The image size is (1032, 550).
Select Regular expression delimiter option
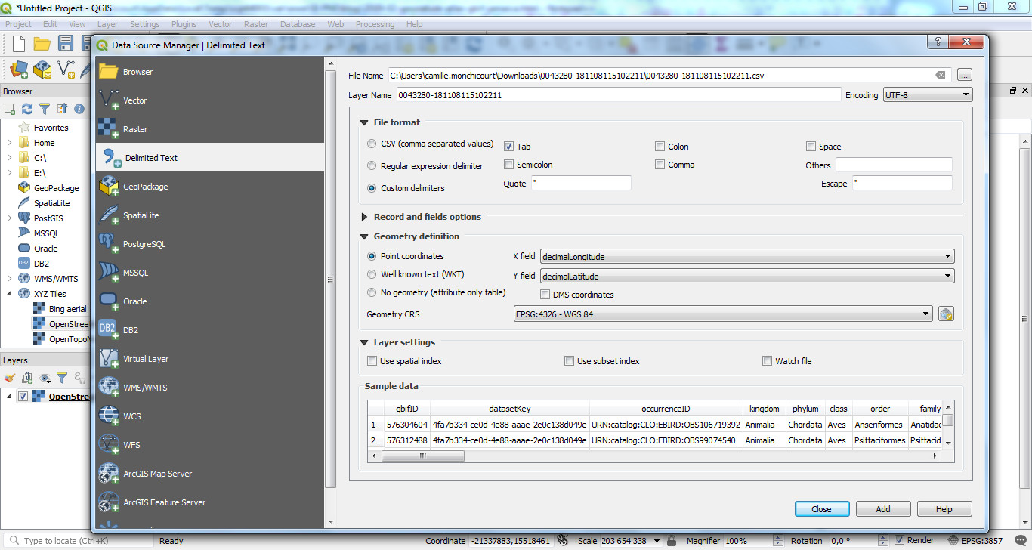pos(372,166)
